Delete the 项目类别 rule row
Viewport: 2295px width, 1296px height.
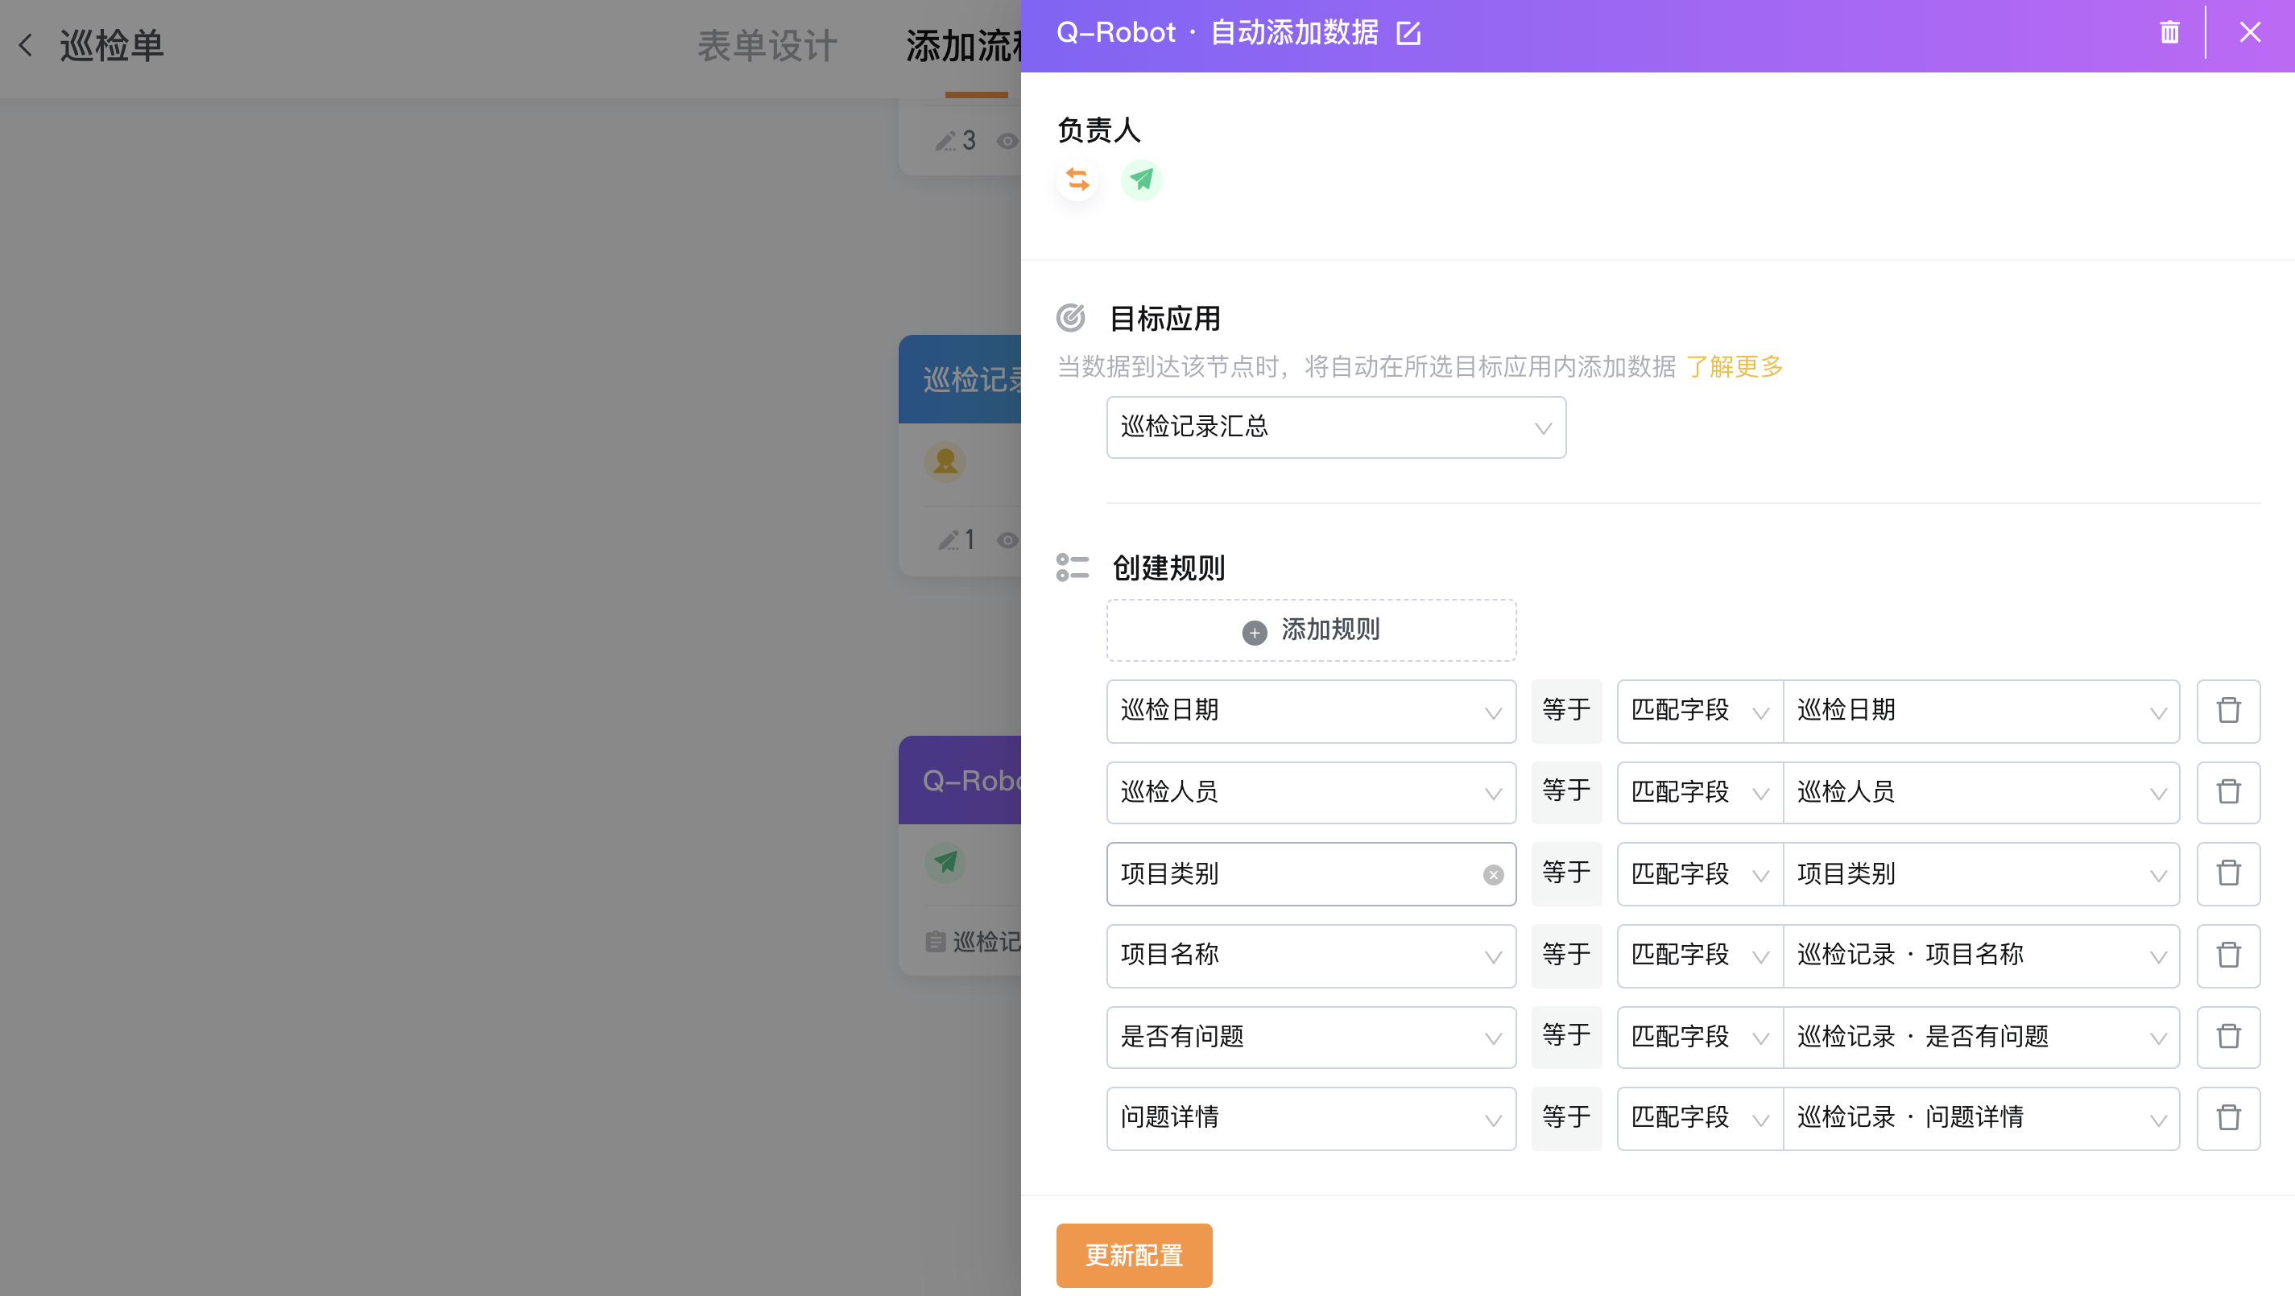click(x=2228, y=874)
